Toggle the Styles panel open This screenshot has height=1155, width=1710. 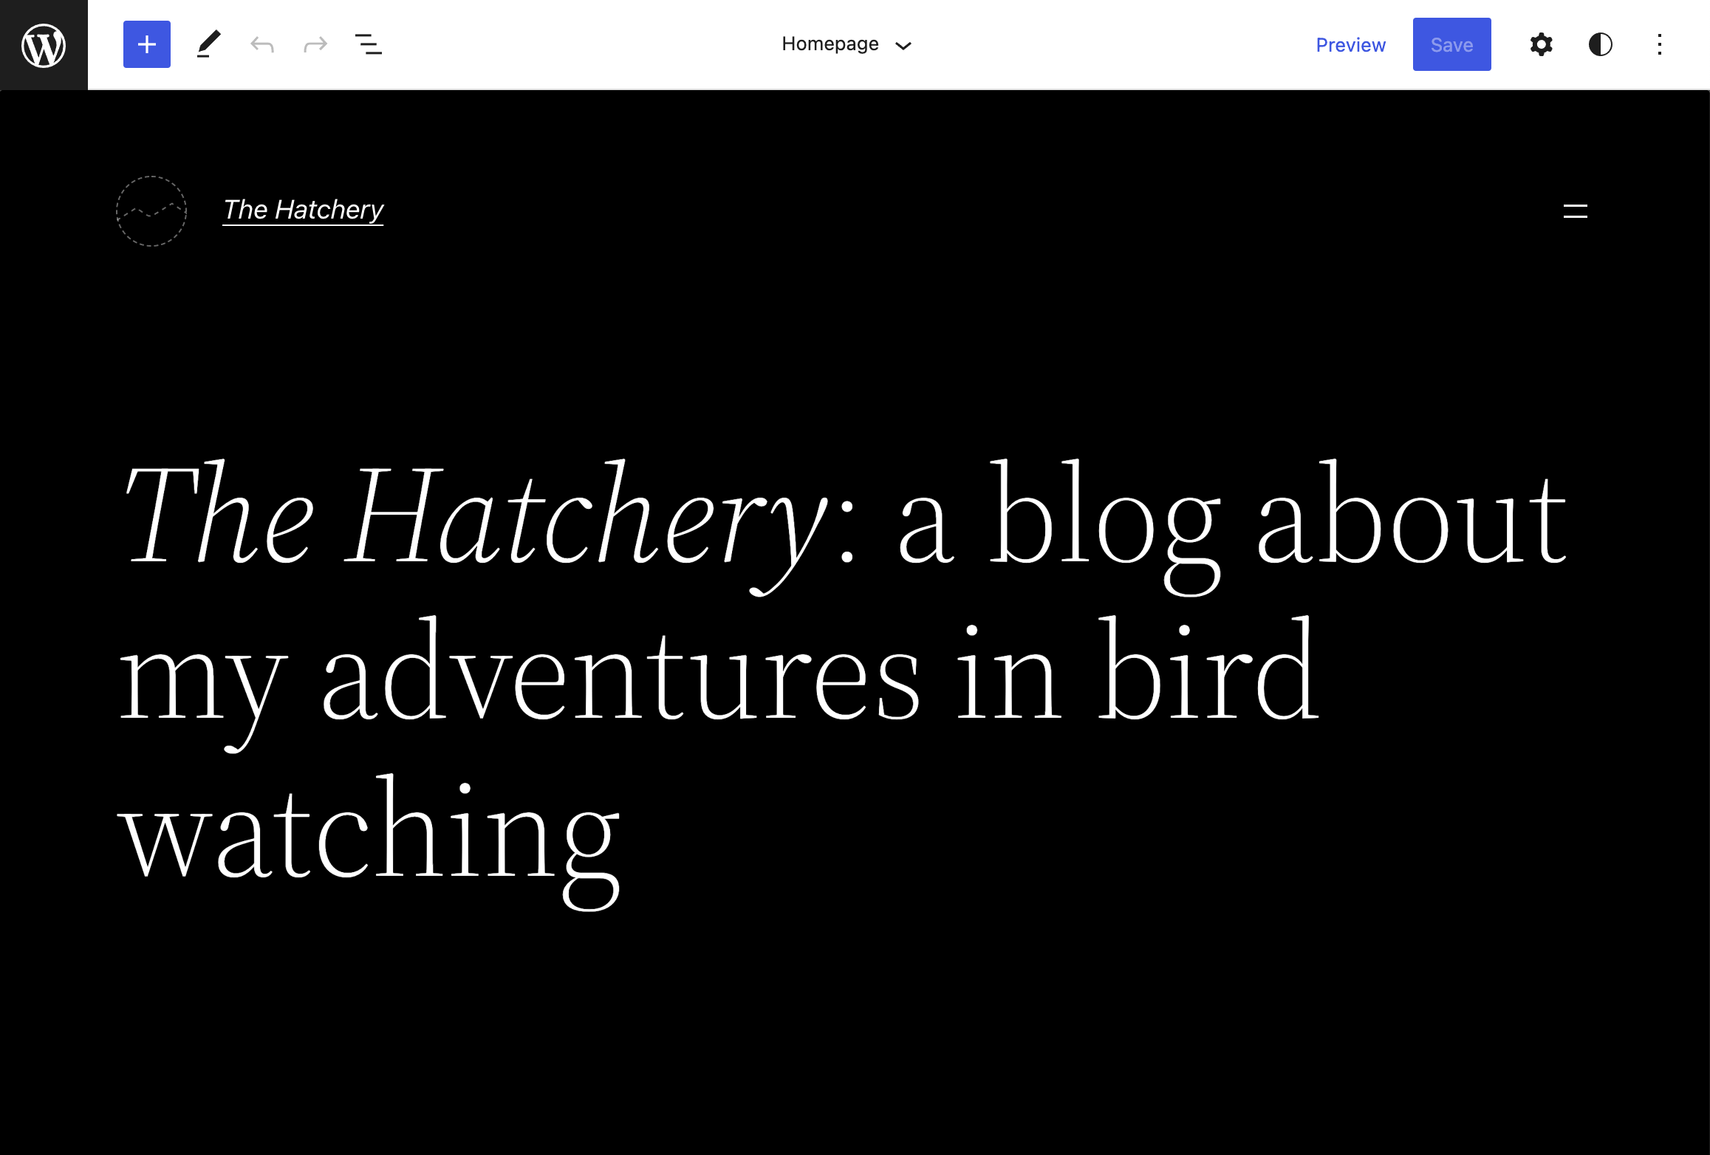pos(1600,44)
